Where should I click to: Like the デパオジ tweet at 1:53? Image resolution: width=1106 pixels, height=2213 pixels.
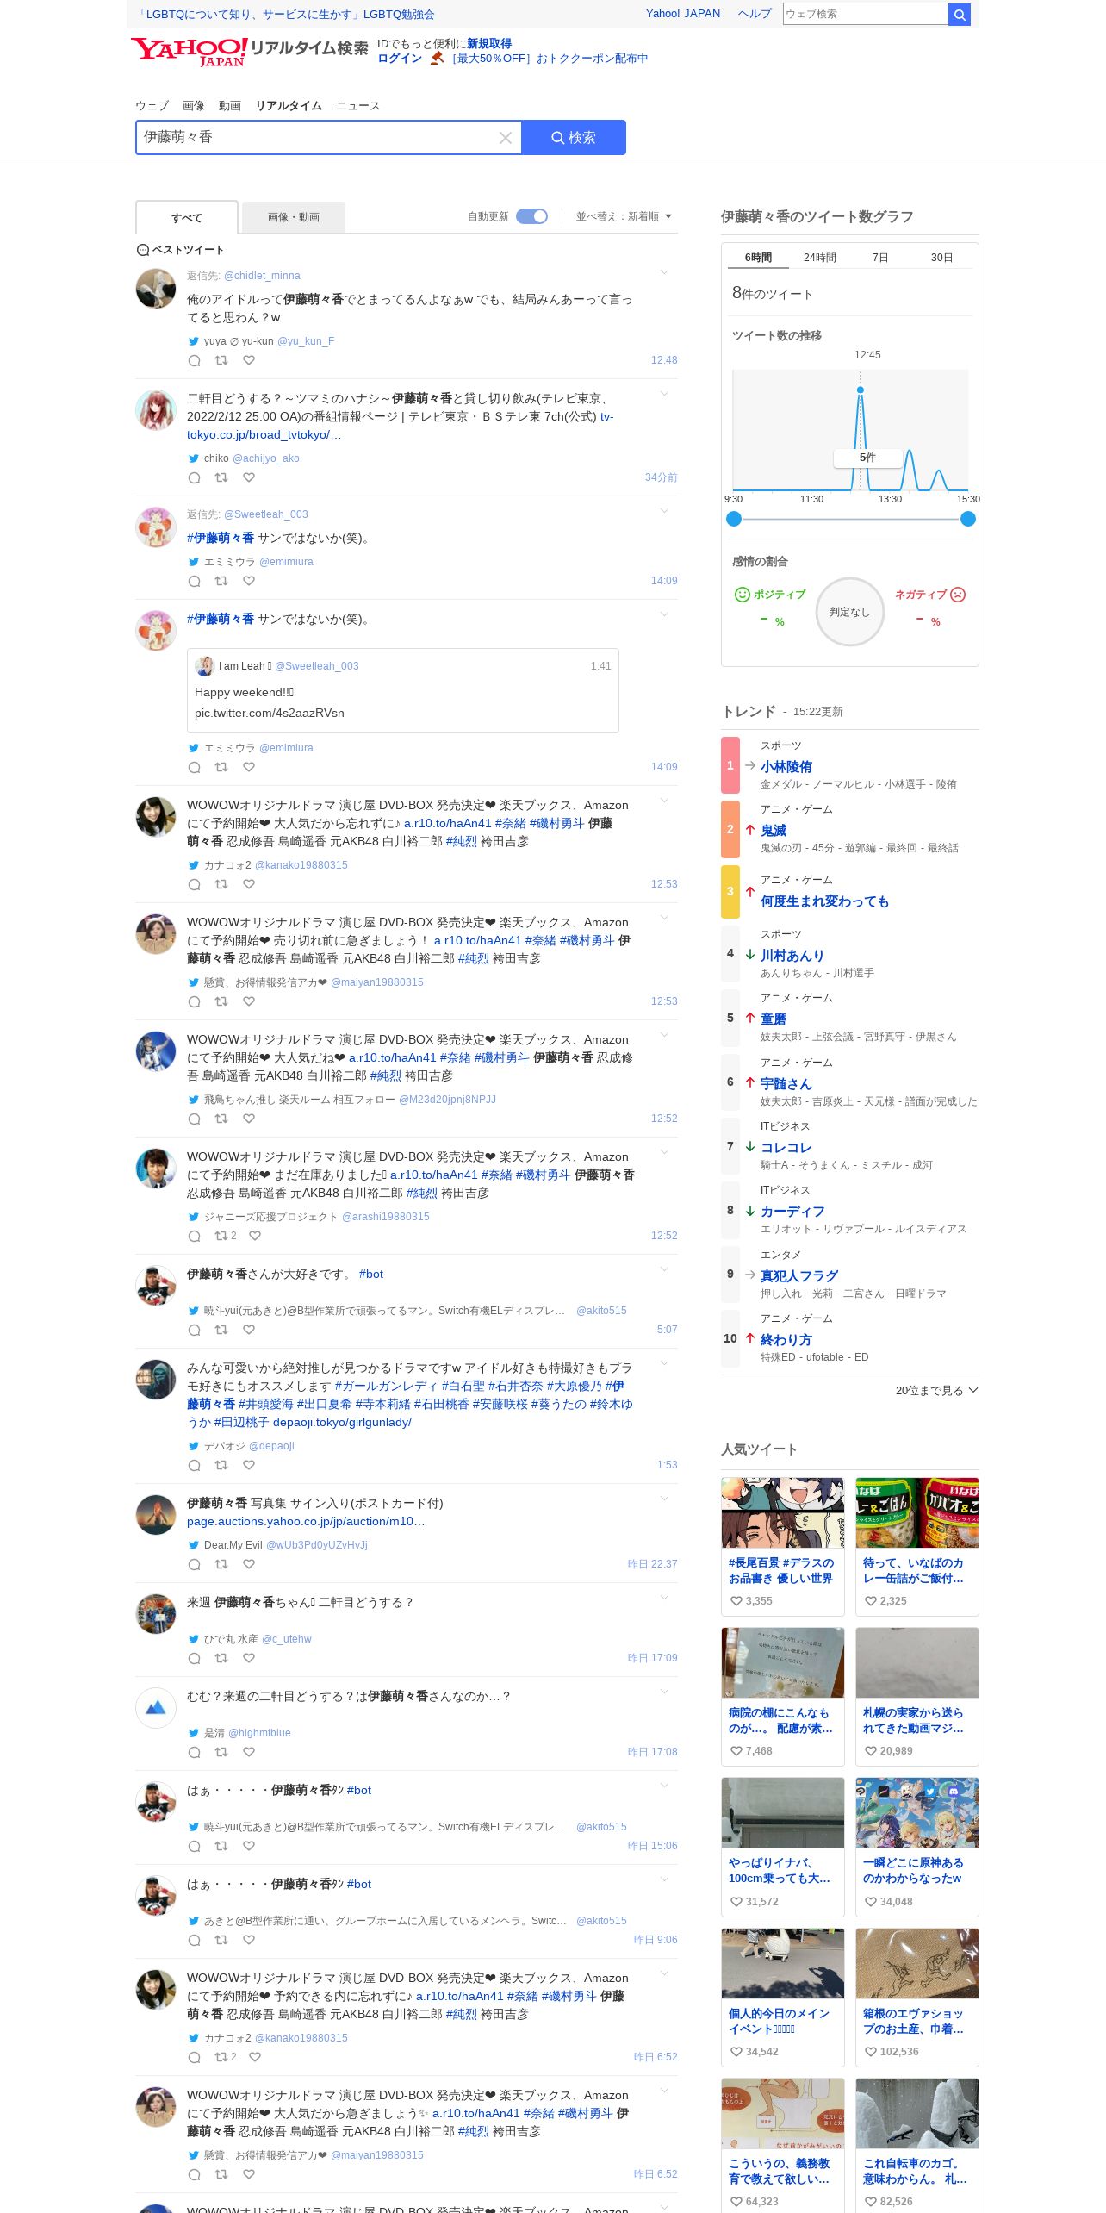tap(249, 1465)
